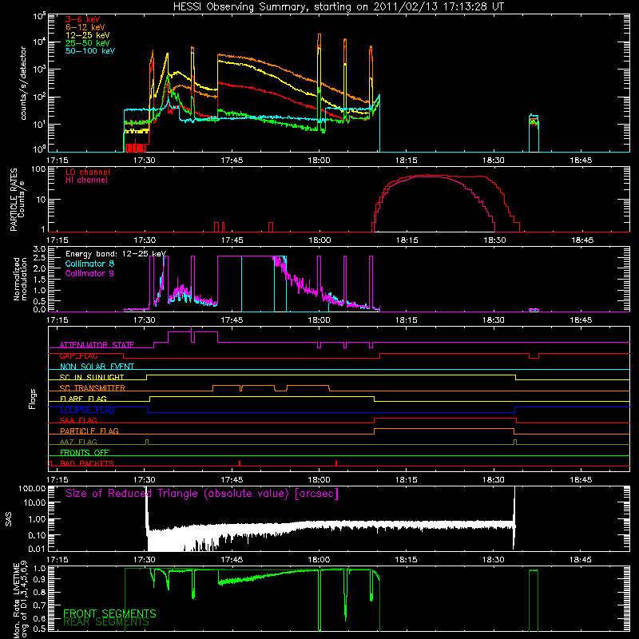The image size is (639, 639).
Task: Select the 50-100 keV legend label
Action: tap(90, 51)
